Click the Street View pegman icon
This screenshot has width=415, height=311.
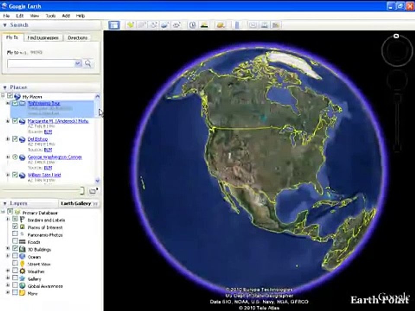[x=22, y=264]
